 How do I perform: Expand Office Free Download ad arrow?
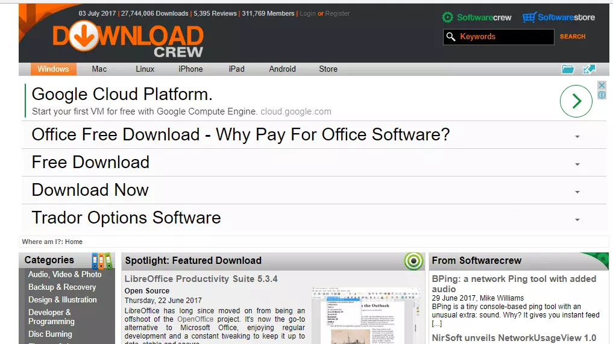(577, 136)
